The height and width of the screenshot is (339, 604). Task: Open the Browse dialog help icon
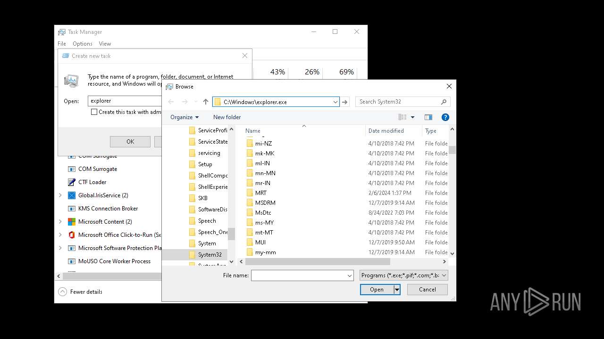[445, 117]
